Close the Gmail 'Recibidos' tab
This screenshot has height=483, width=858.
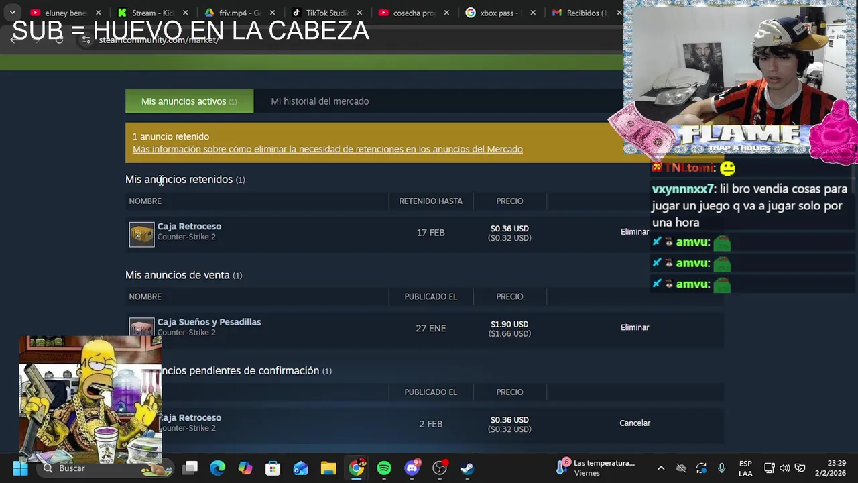[x=619, y=13]
